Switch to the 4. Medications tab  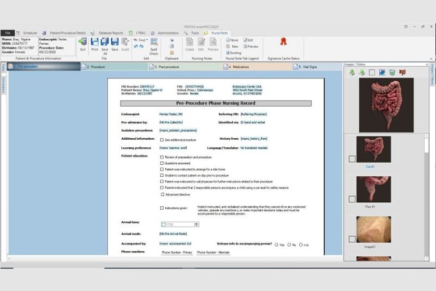tap(238, 66)
